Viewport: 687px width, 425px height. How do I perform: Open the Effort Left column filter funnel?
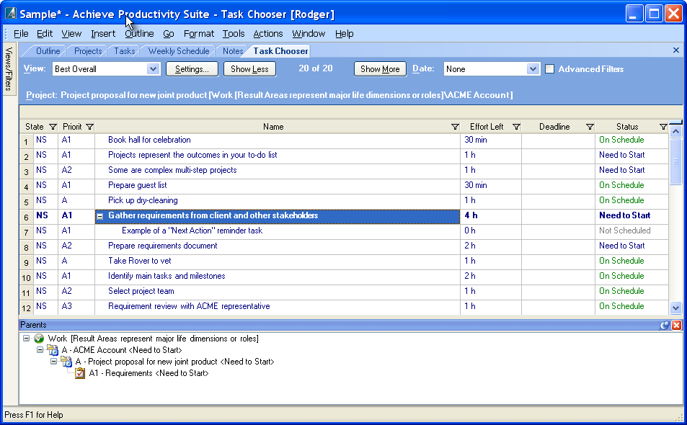pyautogui.click(x=516, y=127)
